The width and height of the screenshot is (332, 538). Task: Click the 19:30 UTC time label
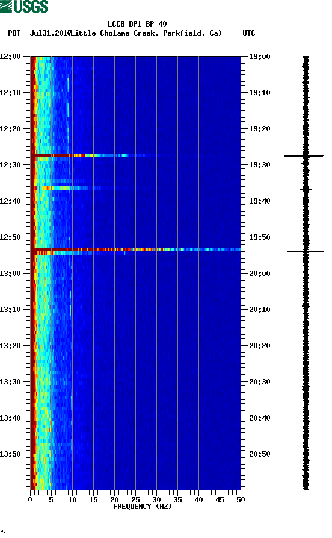259,165
